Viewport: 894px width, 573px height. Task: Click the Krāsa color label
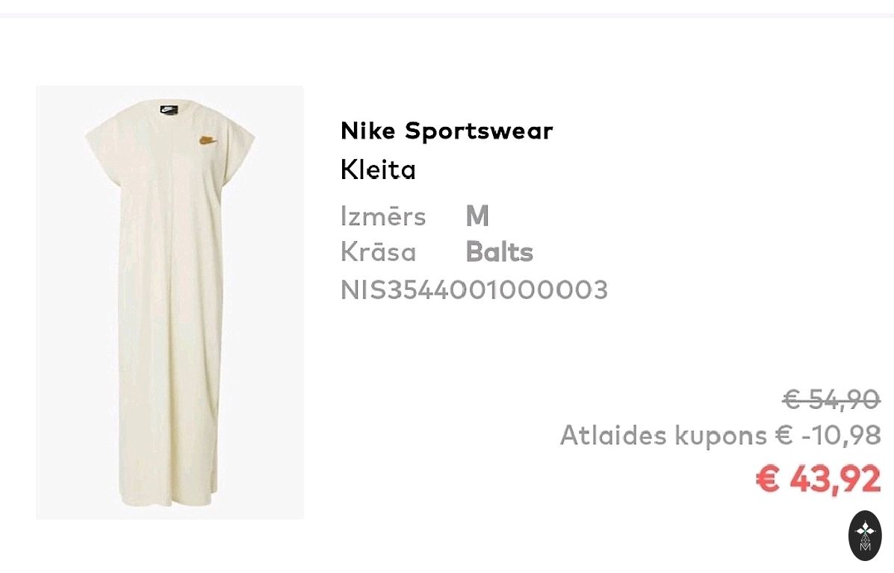tap(378, 252)
